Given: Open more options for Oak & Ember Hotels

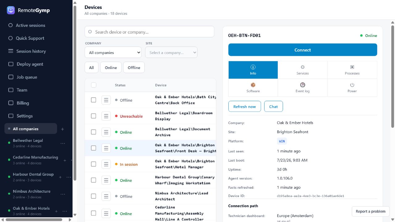Looking at the screenshot, I should coord(65,211).
